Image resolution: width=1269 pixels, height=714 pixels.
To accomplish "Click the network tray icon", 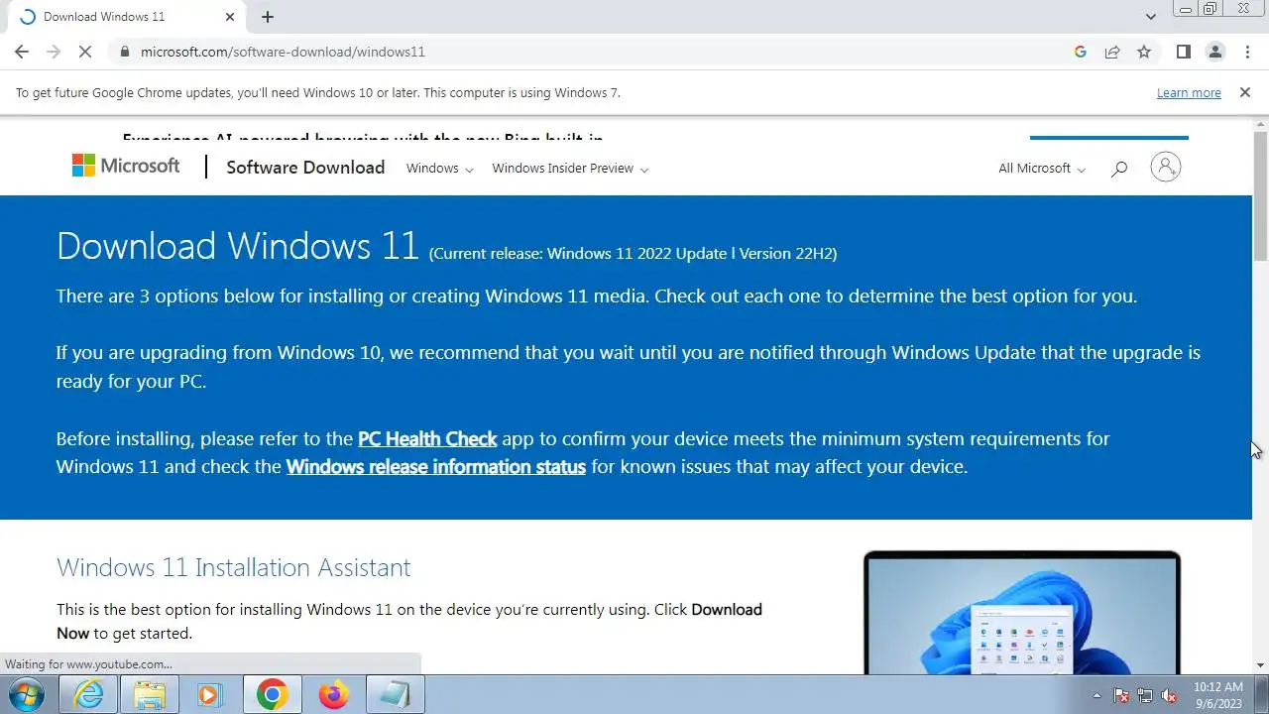I will click(1145, 695).
